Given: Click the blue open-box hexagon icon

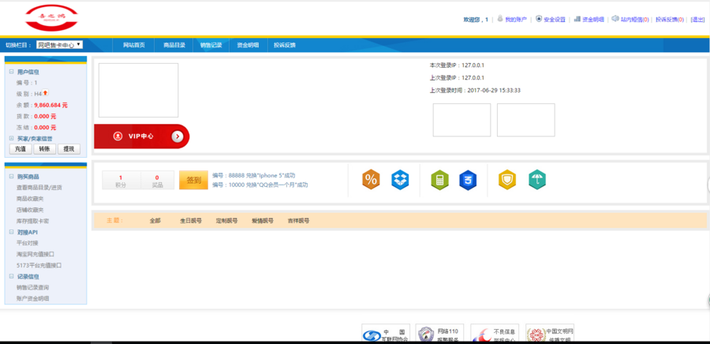Looking at the screenshot, I should coord(400,180).
